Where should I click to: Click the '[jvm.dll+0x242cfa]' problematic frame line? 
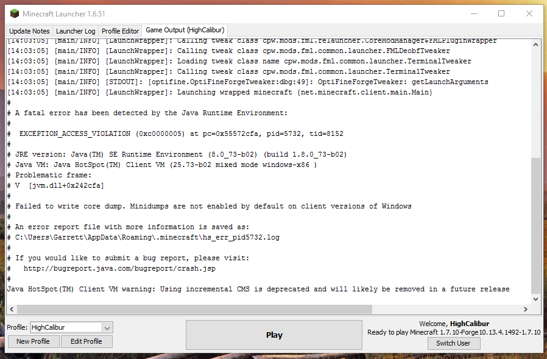(56, 185)
